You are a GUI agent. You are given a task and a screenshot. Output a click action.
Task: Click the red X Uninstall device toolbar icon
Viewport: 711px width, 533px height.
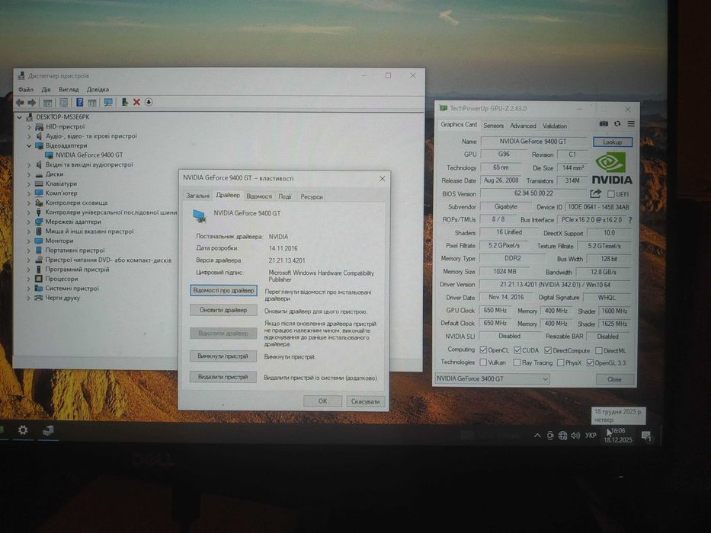pyautogui.click(x=136, y=103)
